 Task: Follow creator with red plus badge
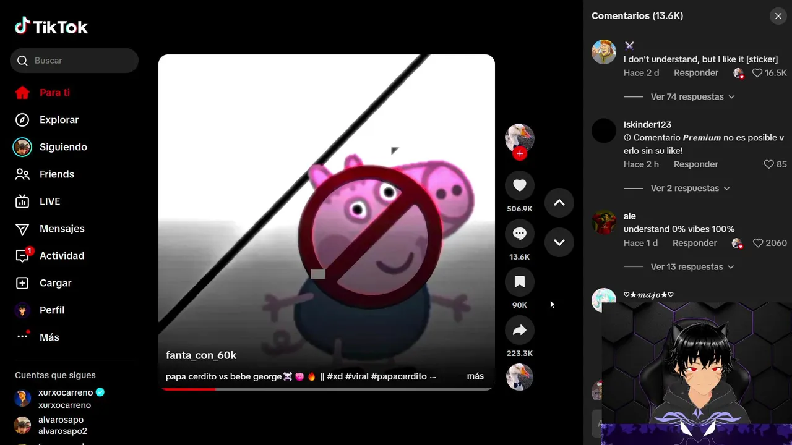[x=520, y=153]
